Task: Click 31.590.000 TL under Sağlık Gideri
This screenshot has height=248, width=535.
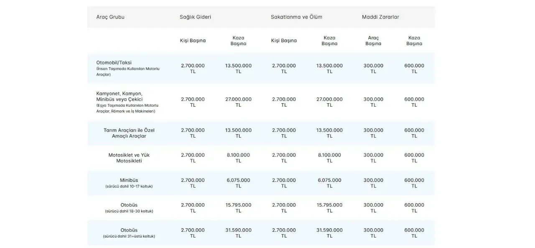Action: click(238, 233)
